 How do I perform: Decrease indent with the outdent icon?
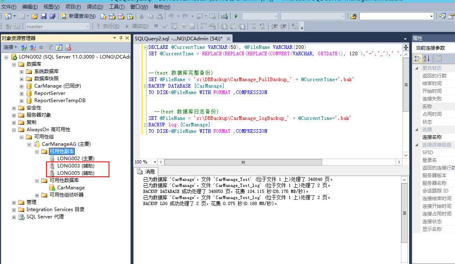pyautogui.click(x=274, y=26)
